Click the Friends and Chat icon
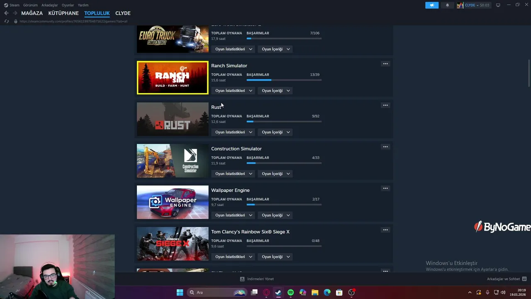This screenshot has height=299, width=531. pyautogui.click(x=524, y=279)
